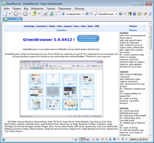The height and width of the screenshot is (143, 154).
Task: Open the Download link in page nav
Action: coord(42,26)
